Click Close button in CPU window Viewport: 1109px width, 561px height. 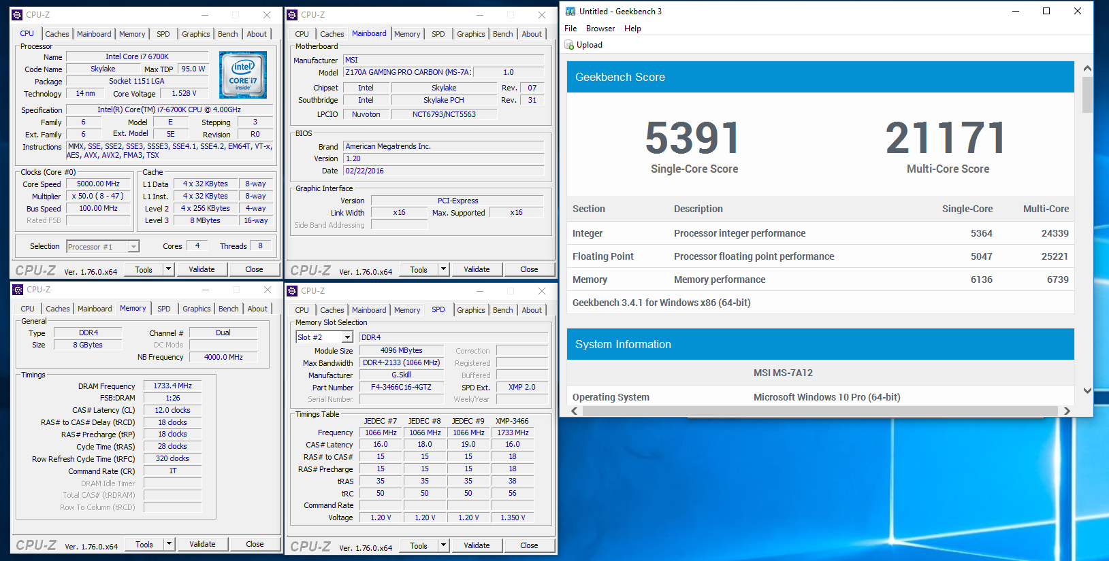(x=254, y=269)
